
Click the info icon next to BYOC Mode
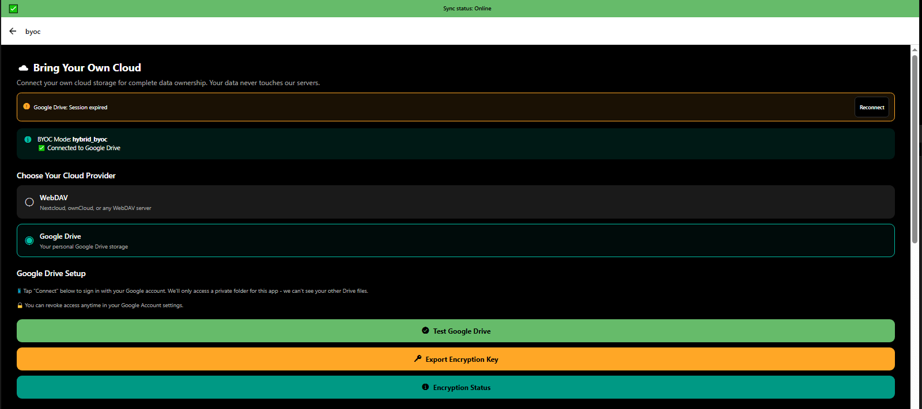[28, 139]
